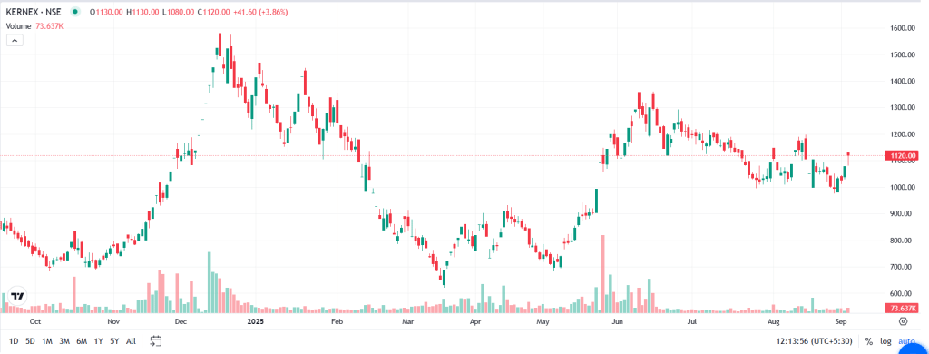Select the 6M time range
The width and height of the screenshot is (929, 354).
click(x=82, y=341)
